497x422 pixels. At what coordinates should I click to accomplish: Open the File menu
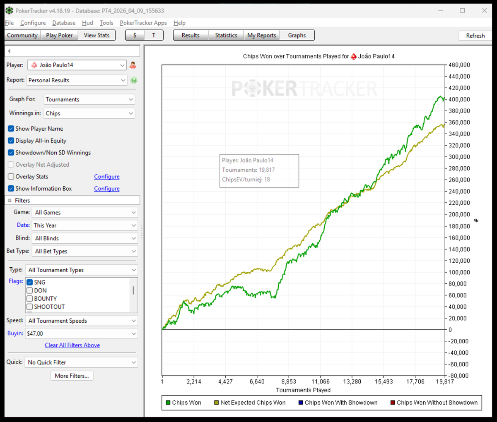[9, 23]
